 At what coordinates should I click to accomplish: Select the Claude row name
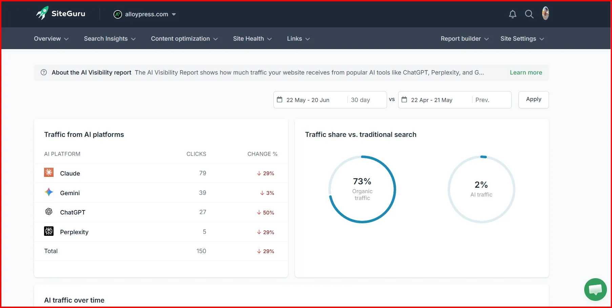pyautogui.click(x=70, y=173)
